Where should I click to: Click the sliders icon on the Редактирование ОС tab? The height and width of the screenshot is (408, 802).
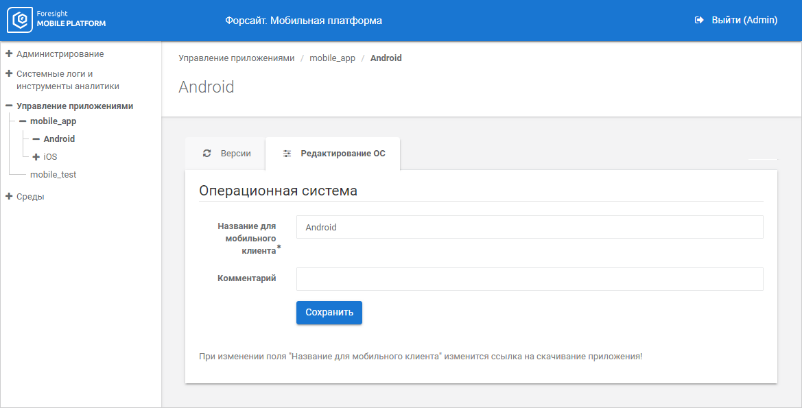287,154
